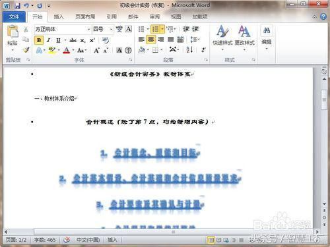
Task: Select Print Layout view in status bar
Action: [211, 240]
